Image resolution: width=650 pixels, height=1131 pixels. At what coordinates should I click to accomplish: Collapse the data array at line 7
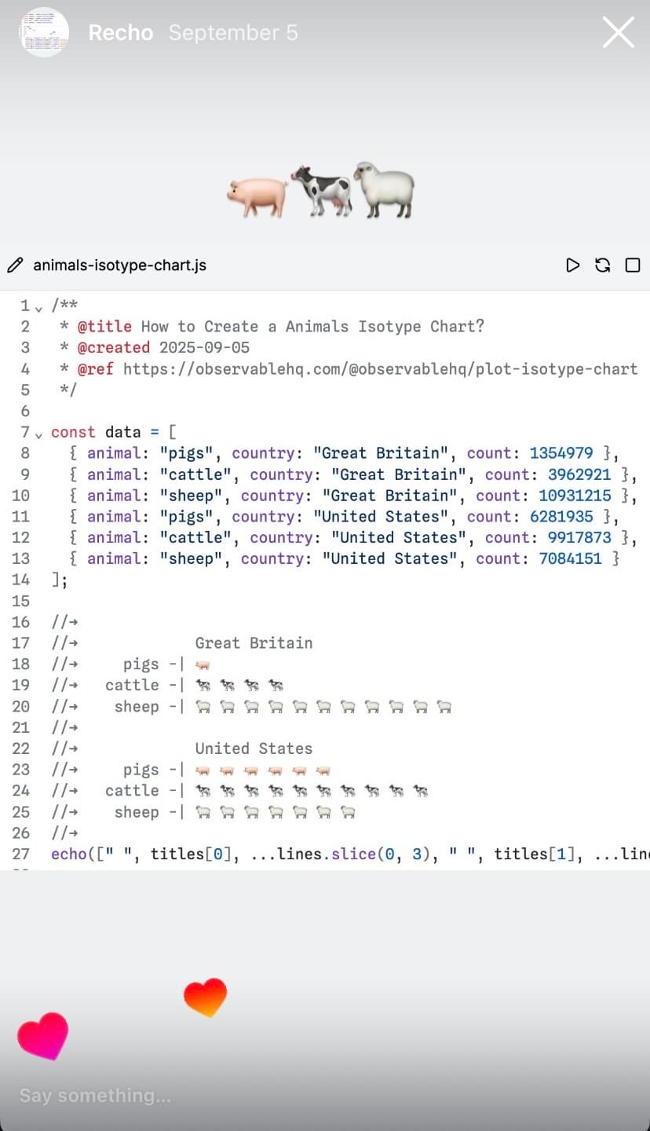point(38,433)
